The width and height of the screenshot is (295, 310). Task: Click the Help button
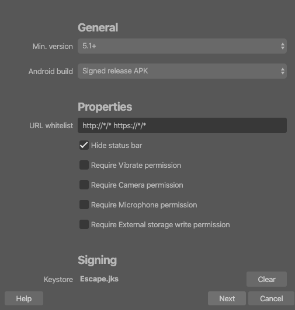pos(24,298)
